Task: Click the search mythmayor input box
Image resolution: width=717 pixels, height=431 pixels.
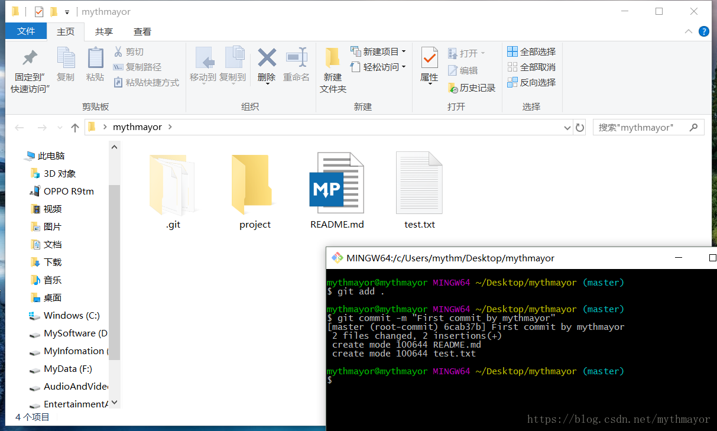Action: pos(648,127)
